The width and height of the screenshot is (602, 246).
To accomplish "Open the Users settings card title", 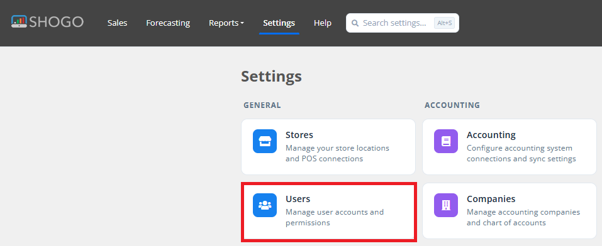I will (x=298, y=199).
